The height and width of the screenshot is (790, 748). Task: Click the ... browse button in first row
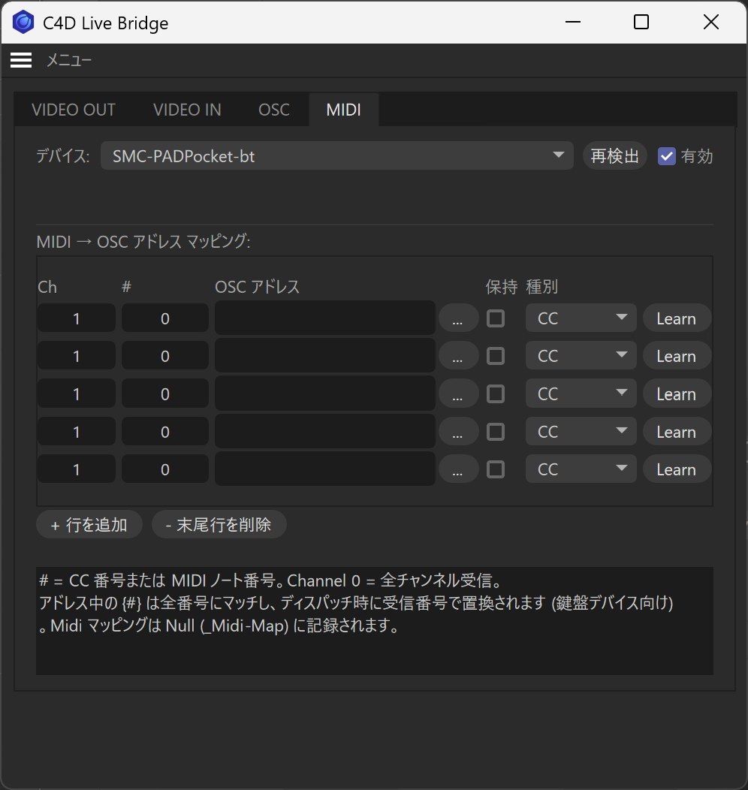tap(458, 318)
